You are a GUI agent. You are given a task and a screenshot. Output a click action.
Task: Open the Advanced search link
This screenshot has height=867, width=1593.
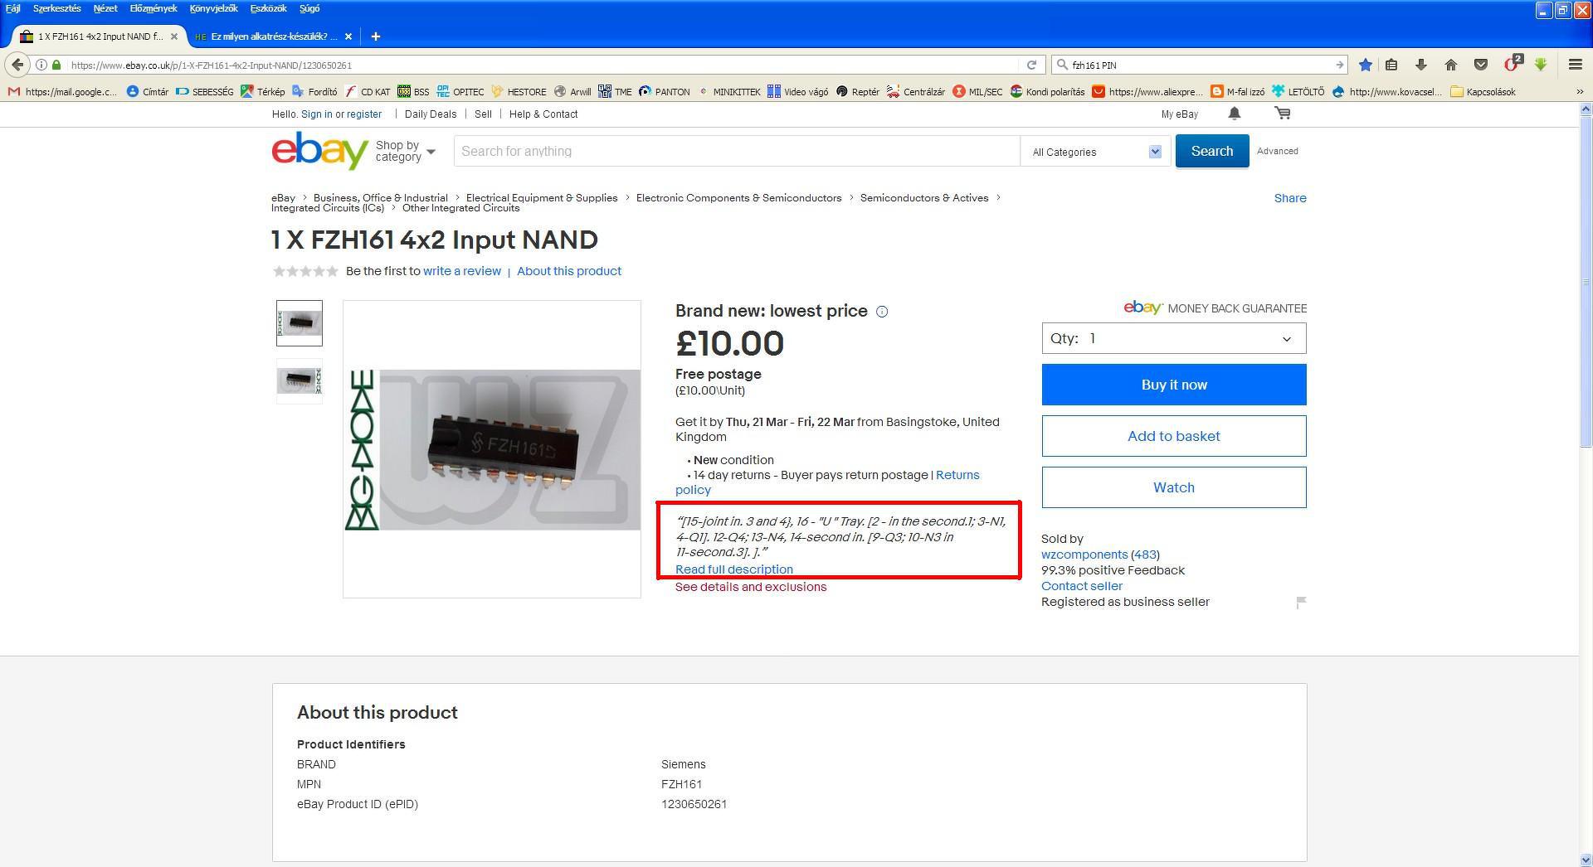coord(1278,151)
